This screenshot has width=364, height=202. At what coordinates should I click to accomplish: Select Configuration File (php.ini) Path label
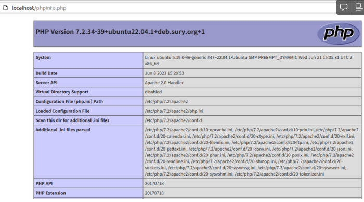click(x=69, y=102)
